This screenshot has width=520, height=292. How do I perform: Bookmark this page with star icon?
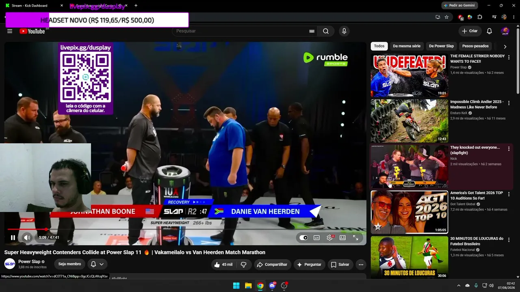[446, 17]
